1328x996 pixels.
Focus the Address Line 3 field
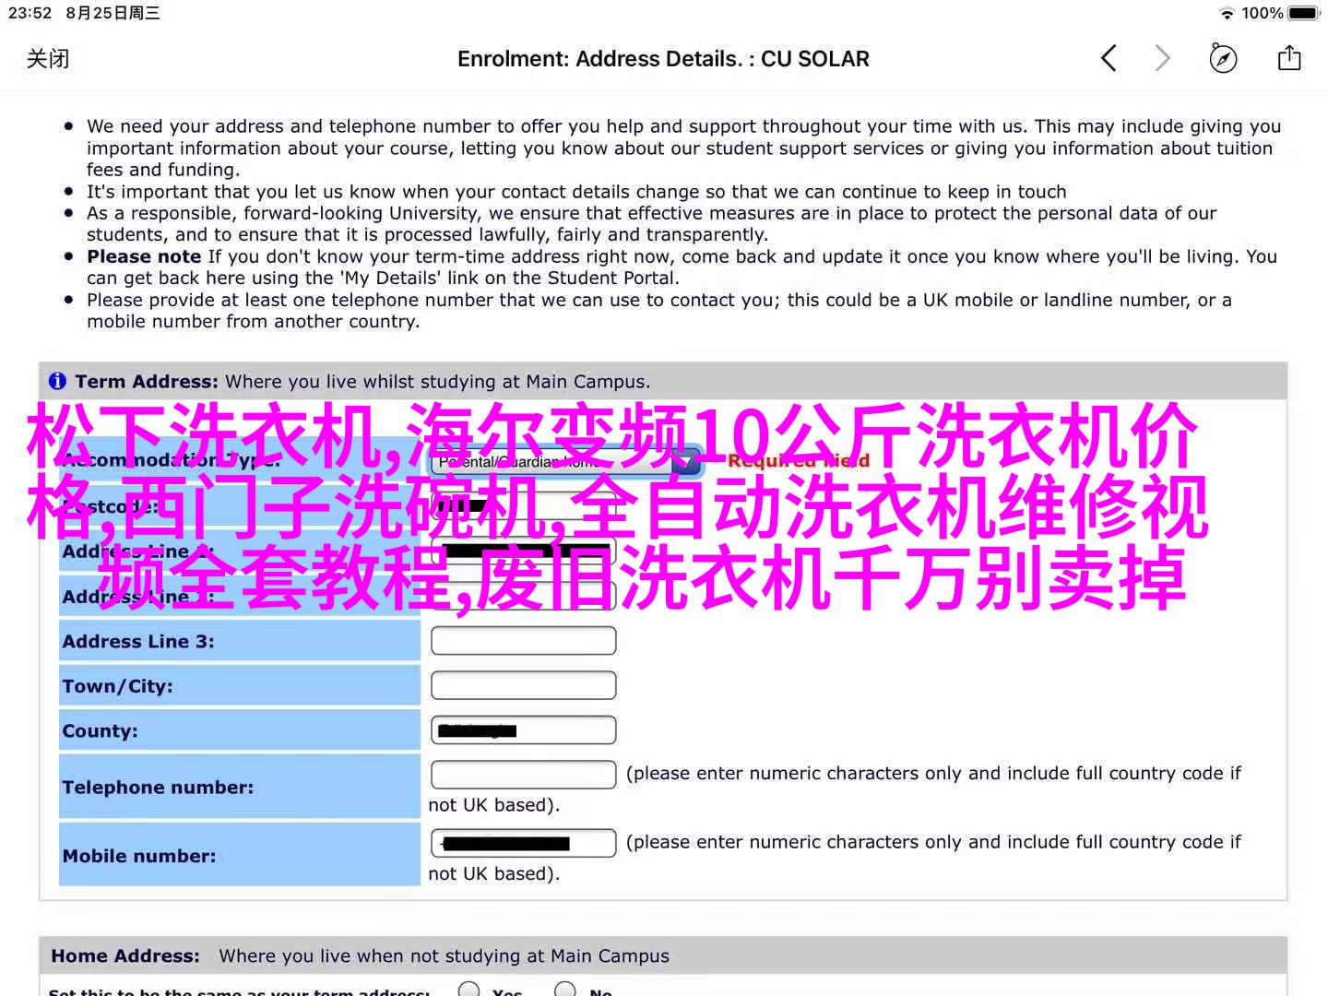[523, 641]
